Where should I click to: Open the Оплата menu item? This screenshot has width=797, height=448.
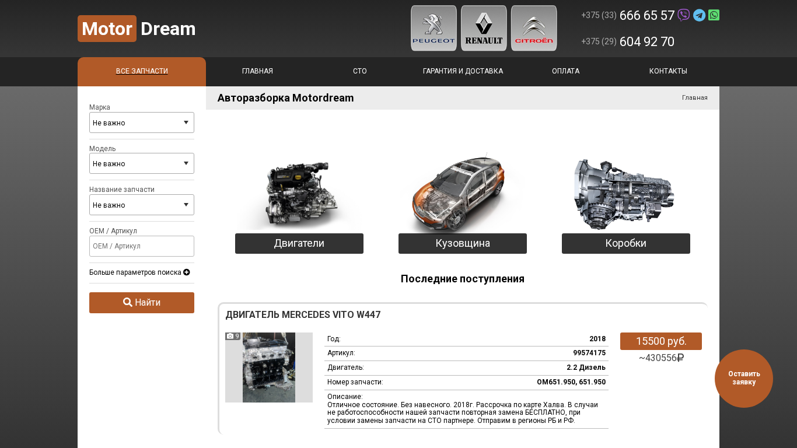(x=565, y=71)
